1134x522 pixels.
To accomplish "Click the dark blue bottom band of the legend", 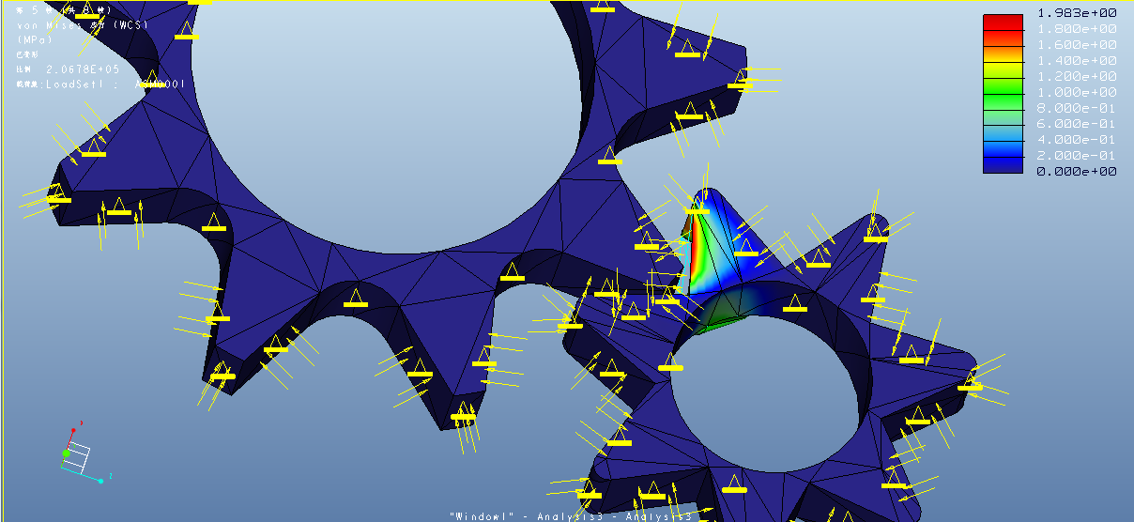I will click(1003, 165).
